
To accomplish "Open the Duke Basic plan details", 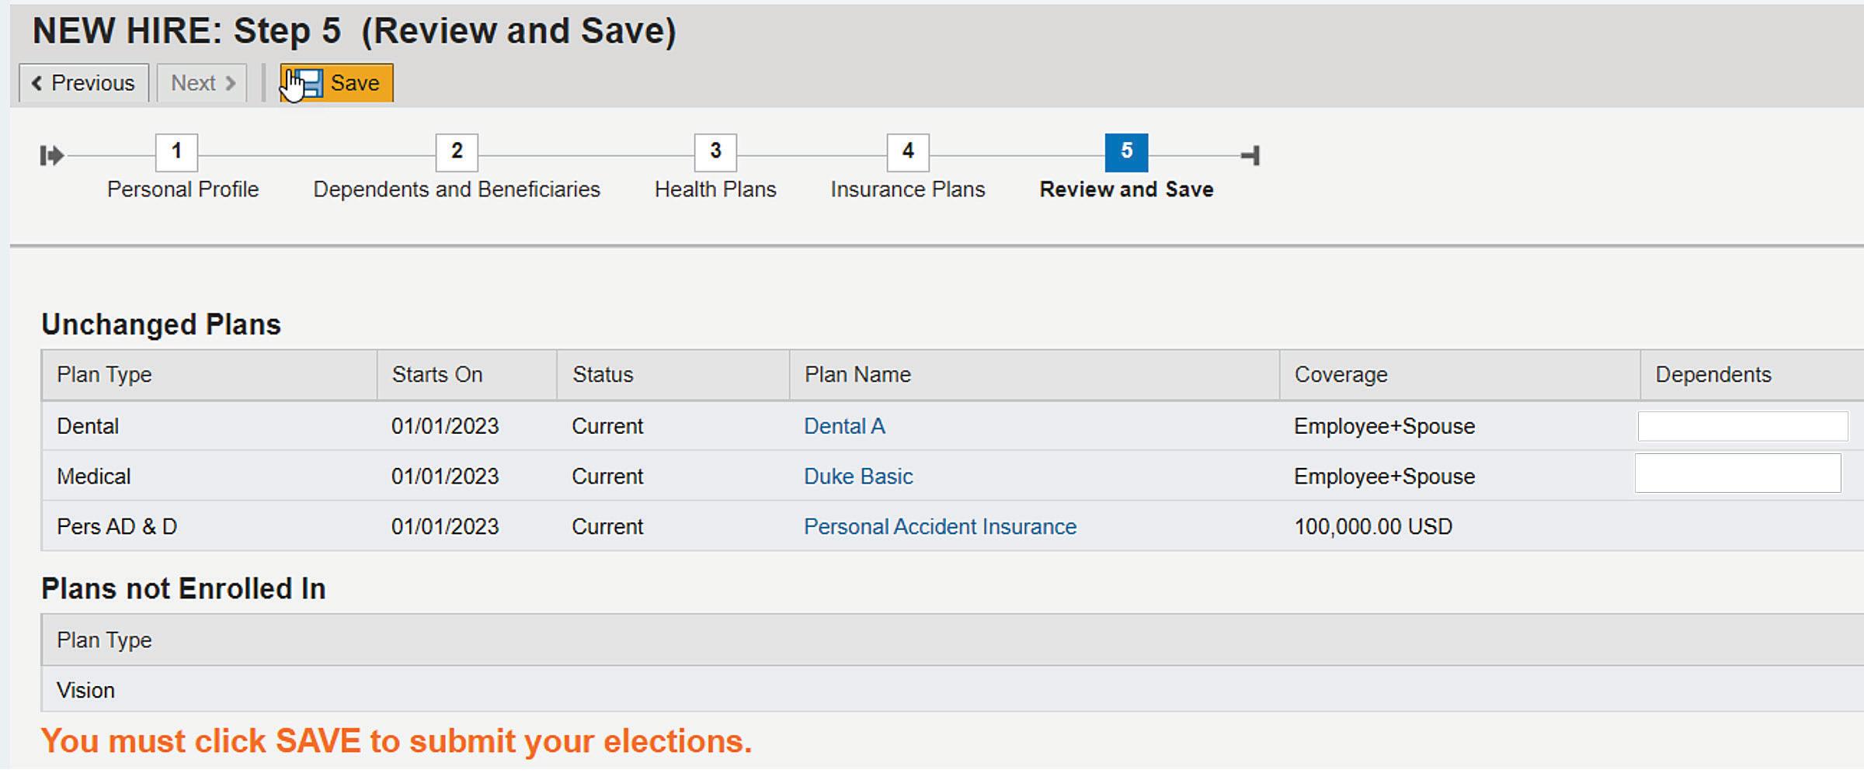I will [x=857, y=476].
